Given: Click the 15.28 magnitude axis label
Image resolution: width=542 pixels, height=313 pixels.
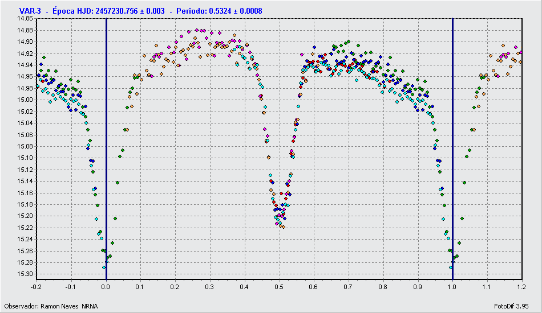Looking at the screenshot, I should tap(25, 262).
